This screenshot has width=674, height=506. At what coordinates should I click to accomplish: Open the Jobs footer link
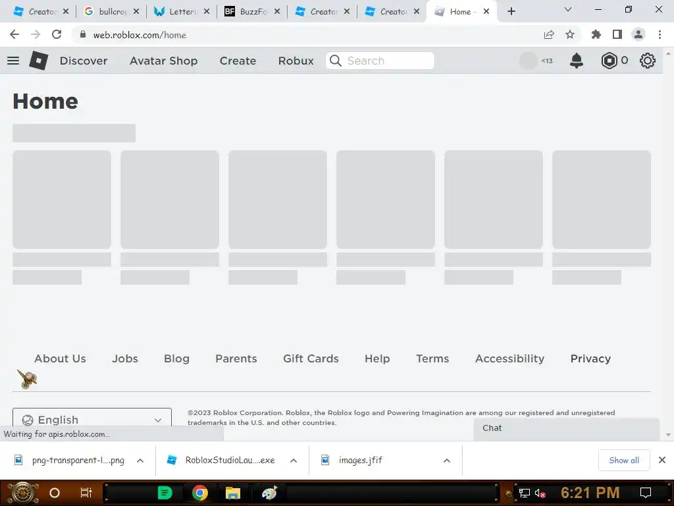(x=125, y=358)
